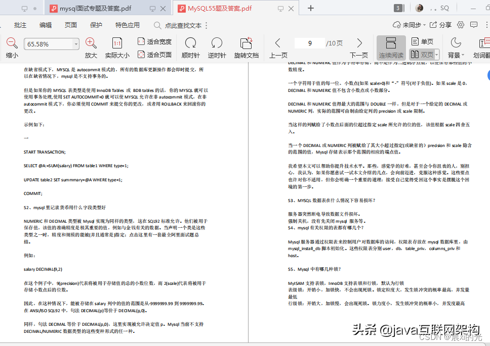Click the search text box 点此查找文本
This screenshot has width=490, height=346.
point(183,26)
